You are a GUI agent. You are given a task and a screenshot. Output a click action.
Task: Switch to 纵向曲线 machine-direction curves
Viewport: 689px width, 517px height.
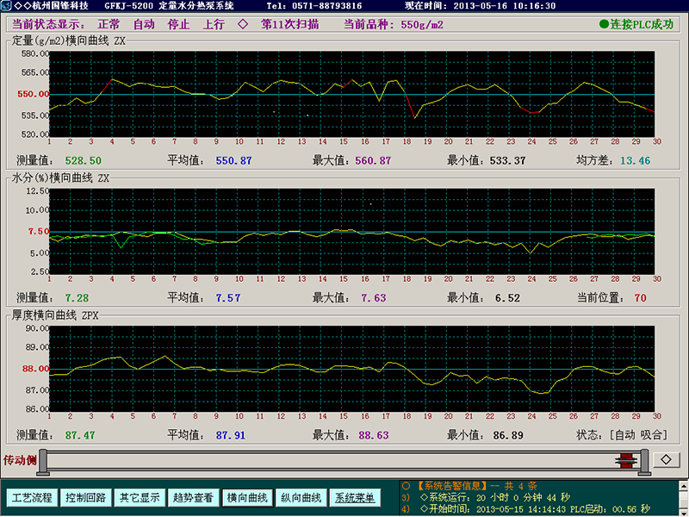(x=301, y=498)
